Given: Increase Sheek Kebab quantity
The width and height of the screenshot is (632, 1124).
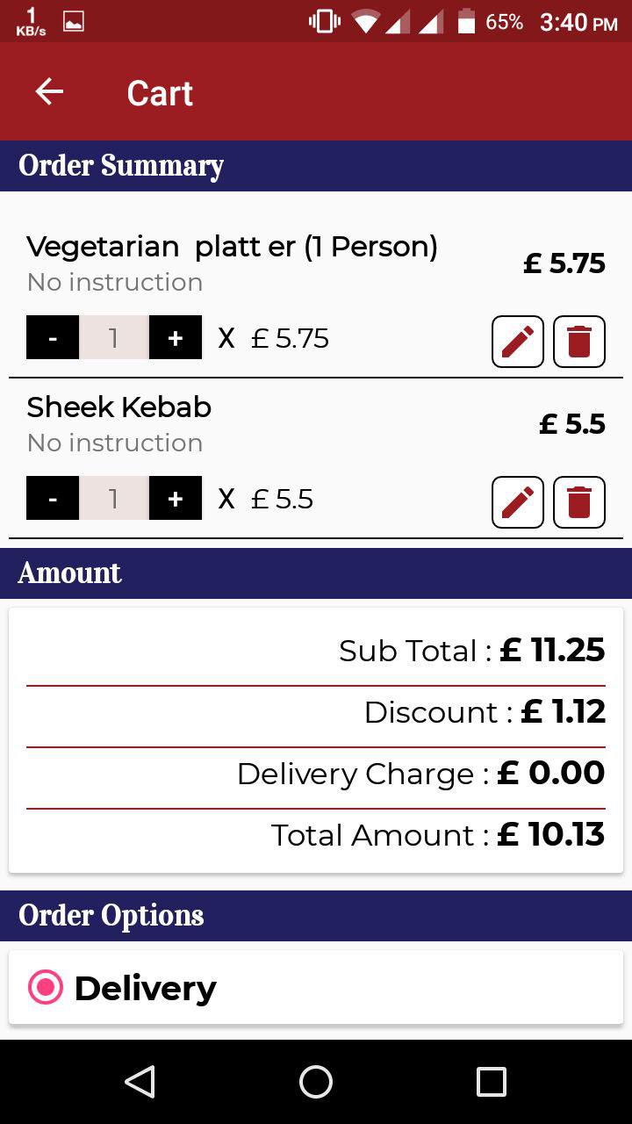Looking at the screenshot, I should pos(176,499).
